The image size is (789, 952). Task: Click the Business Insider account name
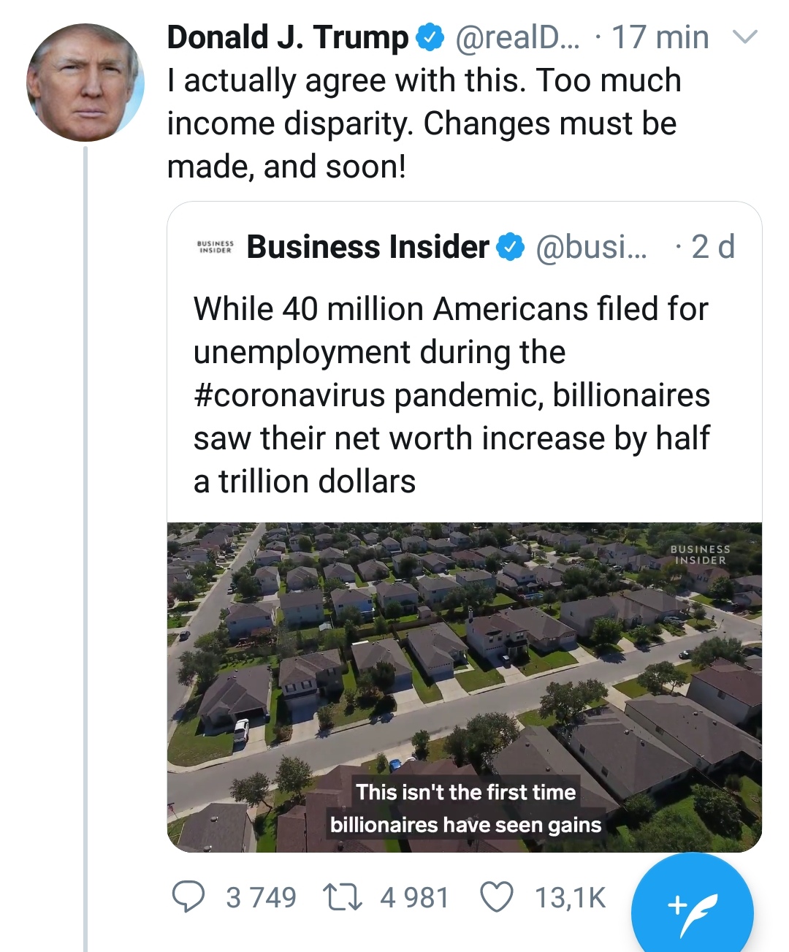coord(367,247)
